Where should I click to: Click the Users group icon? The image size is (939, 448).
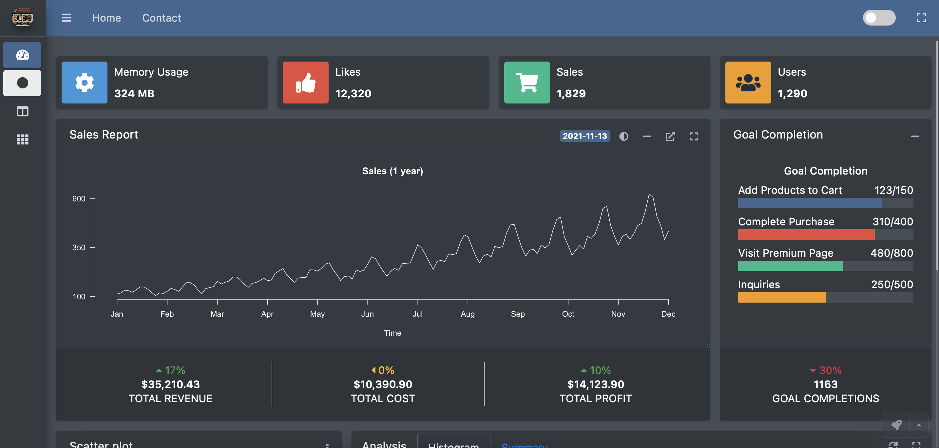coord(748,83)
